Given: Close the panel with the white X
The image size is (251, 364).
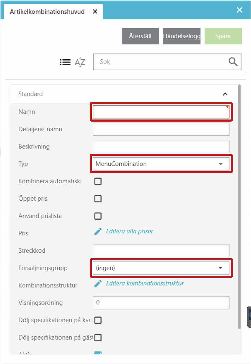Looking at the screenshot, I should 239,10.
